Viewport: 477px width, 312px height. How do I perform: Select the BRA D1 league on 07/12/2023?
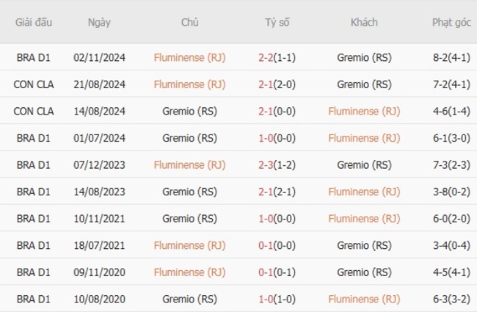click(34, 165)
